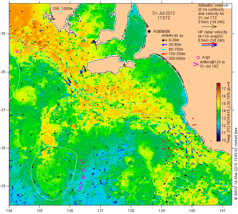Click the -35 latitude axis label
Image resolution: width=238 pixels, height=214 pixels.
coord(3,34)
